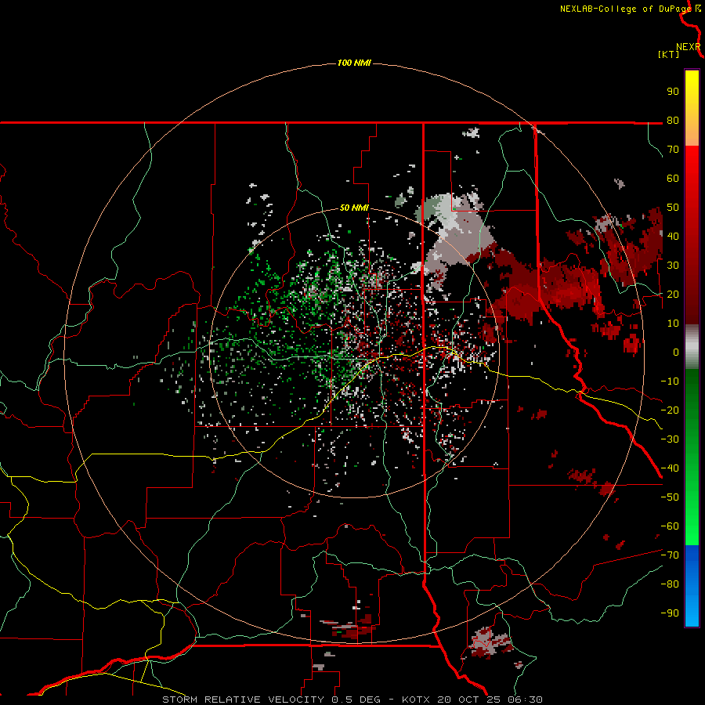Image resolution: width=705 pixels, height=705 pixels.
Task: Click the -60 value on the velocity scale
Action: point(670,526)
